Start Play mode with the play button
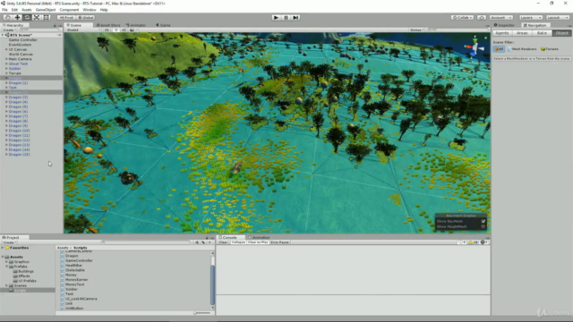This screenshot has height=322, width=573. coord(277,18)
